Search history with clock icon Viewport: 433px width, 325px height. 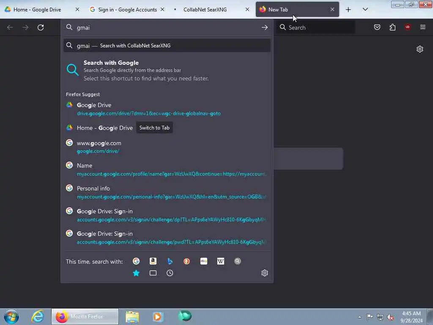pyautogui.click(x=170, y=273)
